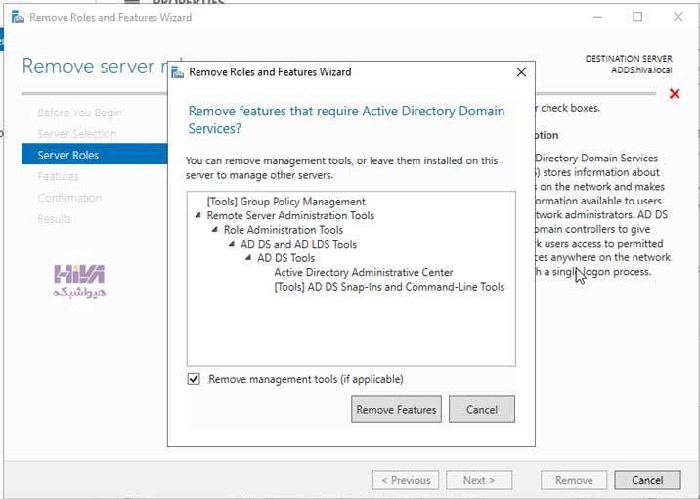Click the Previous button in main wizard
The width and height of the screenshot is (700, 499).
406,480
